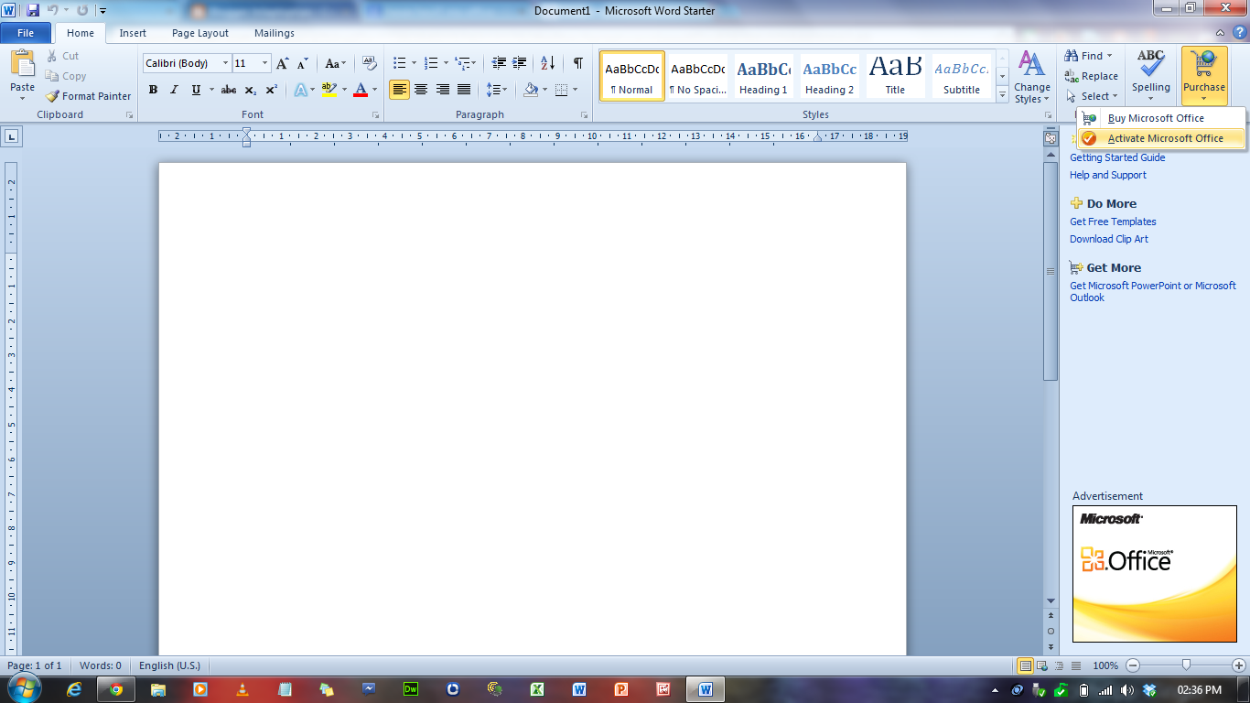Apply the Title style
This screenshot has width=1250, height=703.
click(x=895, y=76)
